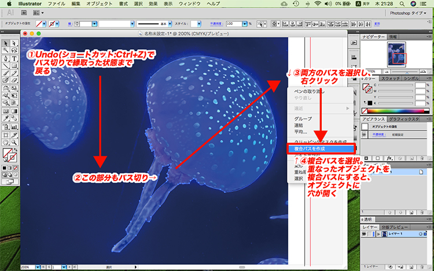Click the zoom out mountains icon in Navigator
434x271 pixels.
click(x=387, y=72)
